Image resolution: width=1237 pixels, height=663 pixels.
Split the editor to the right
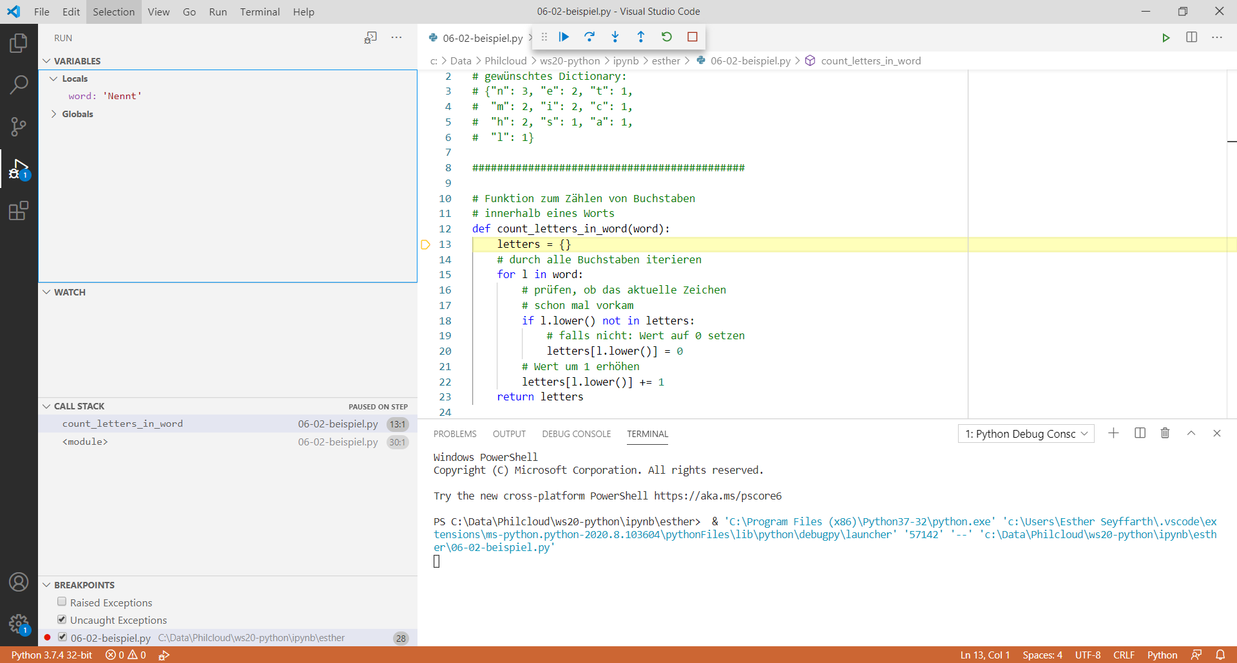[1192, 37]
